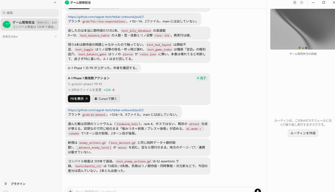Screen dimensions: 335x192
Task: Click the test_balance_table code tag
Action: pos(95,35)
